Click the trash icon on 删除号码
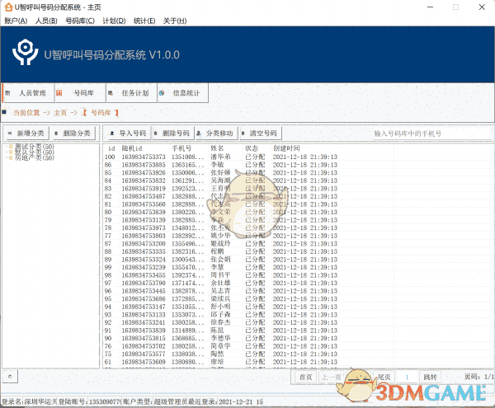The image size is (495, 408). [x=155, y=134]
